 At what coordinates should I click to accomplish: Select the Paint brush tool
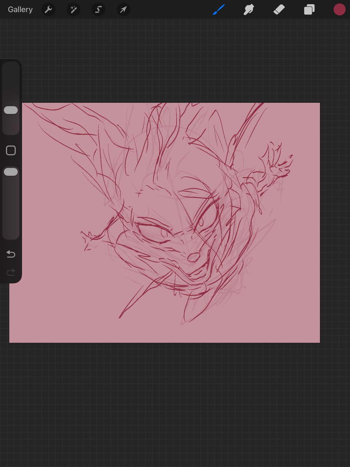click(x=219, y=9)
